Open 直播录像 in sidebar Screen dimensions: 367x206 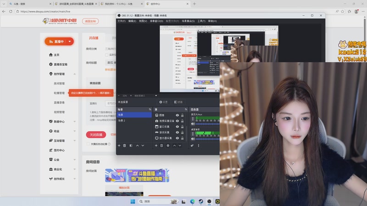pos(59,103)
